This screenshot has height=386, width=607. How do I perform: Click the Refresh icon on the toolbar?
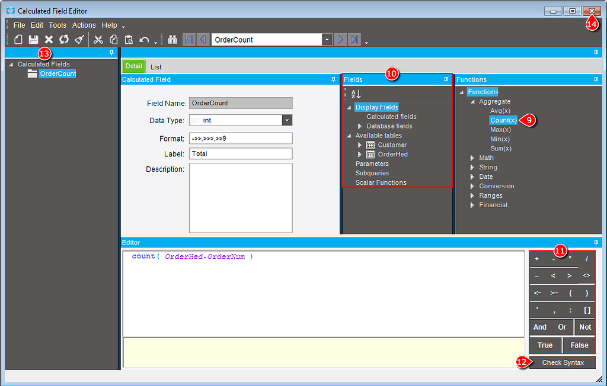64,40
